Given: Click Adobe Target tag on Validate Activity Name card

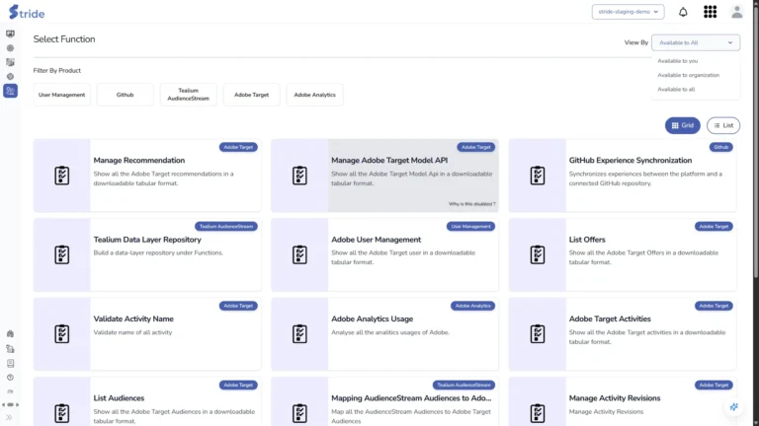Looking at the screenshot, I should [x=238, y=306].
